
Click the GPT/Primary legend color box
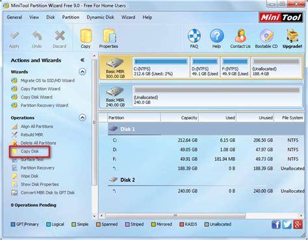(x=13, y=224)
